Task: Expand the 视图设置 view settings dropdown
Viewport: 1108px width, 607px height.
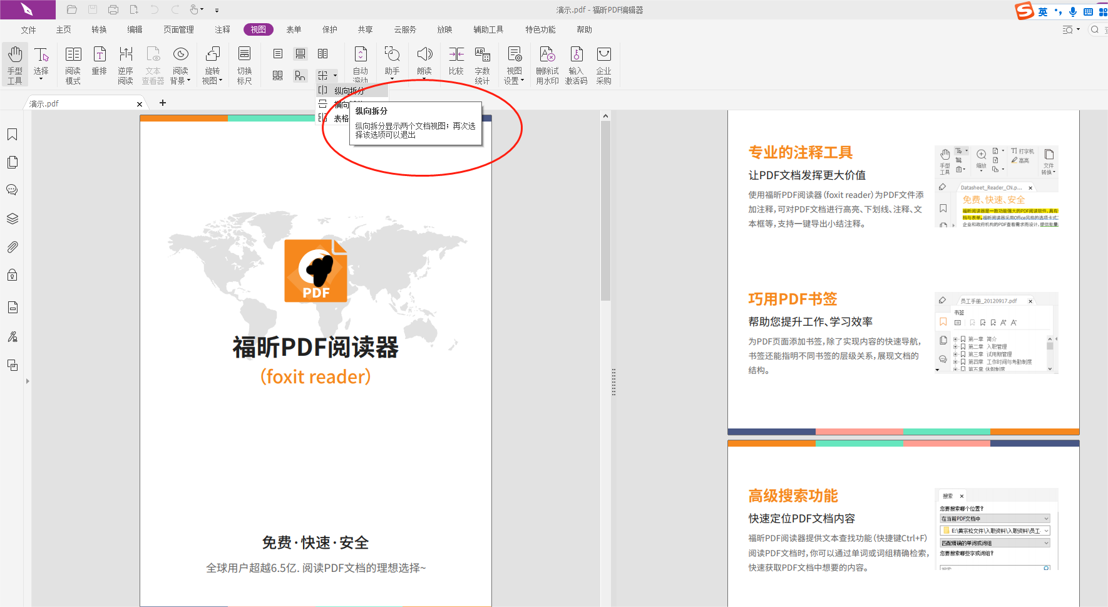Action: (x=513, y=63)
